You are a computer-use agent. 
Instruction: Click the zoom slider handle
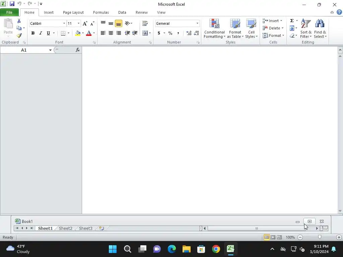(x=320, y=237)
